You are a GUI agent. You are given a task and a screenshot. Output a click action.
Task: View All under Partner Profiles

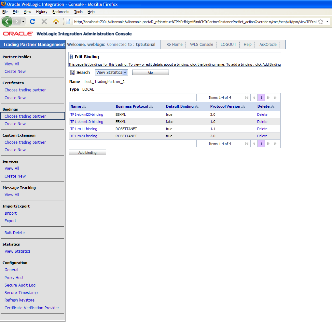[x=12, y=64]
